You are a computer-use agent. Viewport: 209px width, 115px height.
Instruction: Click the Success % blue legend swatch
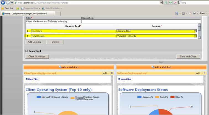[x=139, y=97]
